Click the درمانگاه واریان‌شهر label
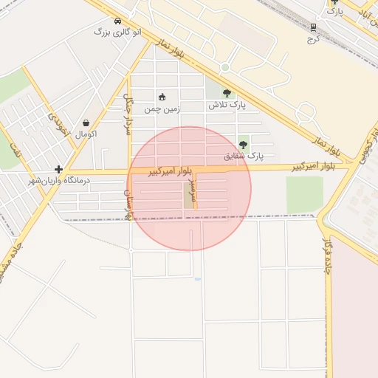This screenshot has height=378, width=378. click(x=59, y=181)
